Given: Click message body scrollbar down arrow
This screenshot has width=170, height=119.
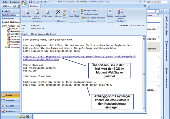Looking at the screenshot, I should [x=144, y=110].
